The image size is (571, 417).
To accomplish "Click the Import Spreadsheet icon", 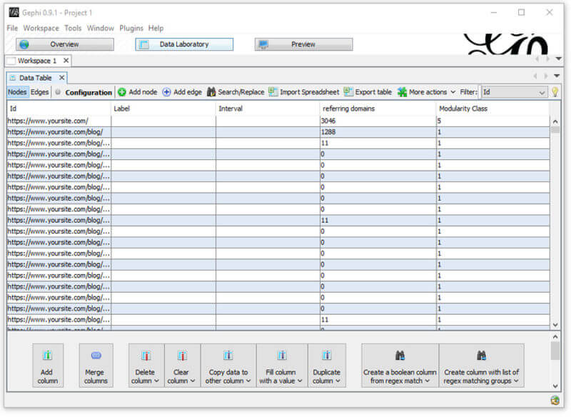I will tap(273, 92).
